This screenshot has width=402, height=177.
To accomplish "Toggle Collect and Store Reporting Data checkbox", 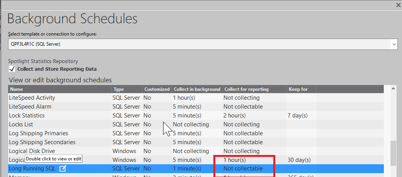I will (12, 69).
